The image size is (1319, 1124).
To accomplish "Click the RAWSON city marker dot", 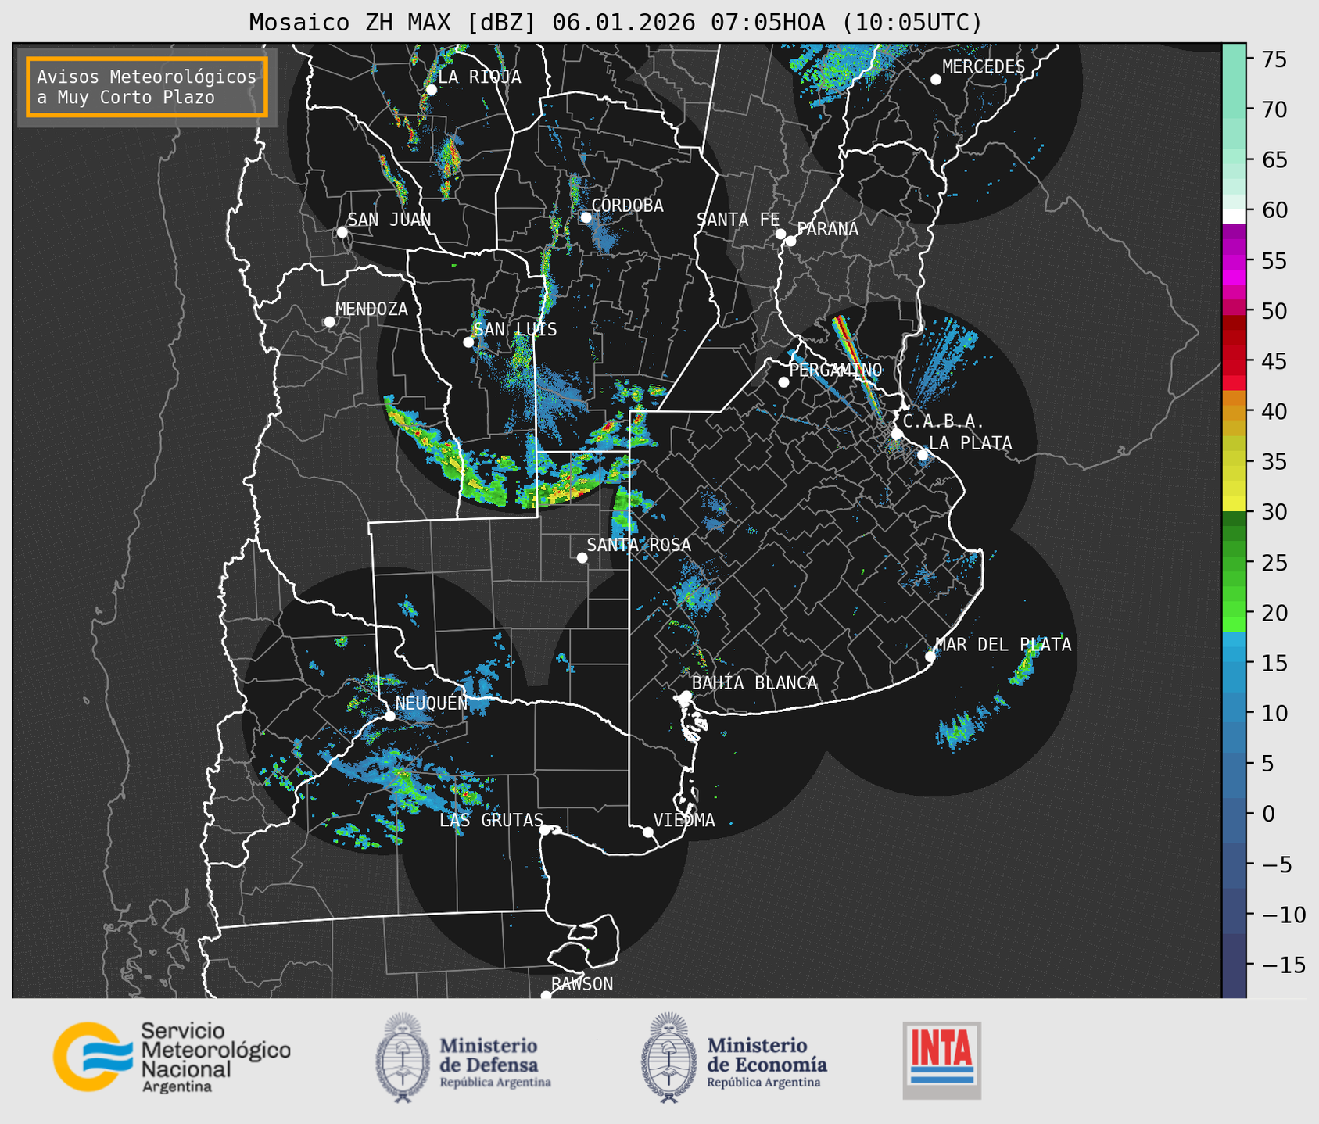I will tap(546, 995).
